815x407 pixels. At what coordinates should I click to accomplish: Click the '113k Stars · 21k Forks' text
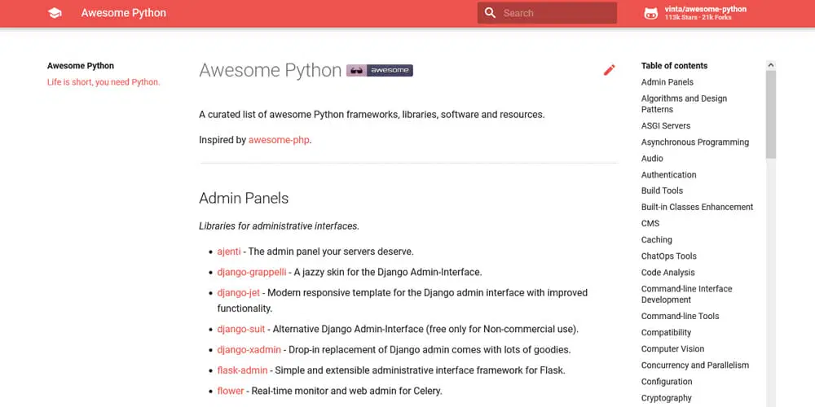pyautogui.click(x=698, y=18)
